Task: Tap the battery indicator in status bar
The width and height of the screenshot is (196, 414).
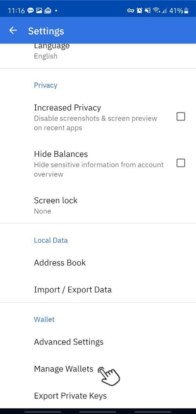Action: (187, 11)
